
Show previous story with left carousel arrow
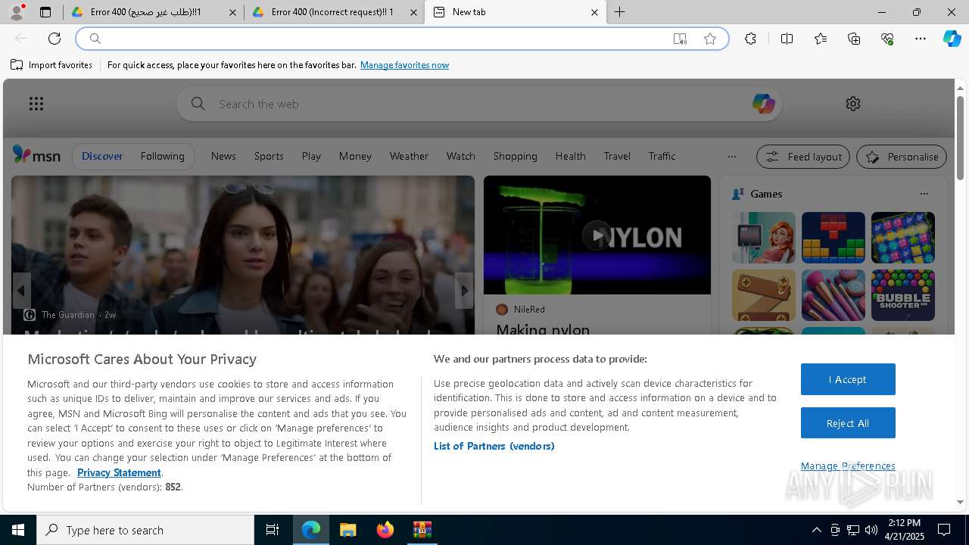[x=21, y=290]
